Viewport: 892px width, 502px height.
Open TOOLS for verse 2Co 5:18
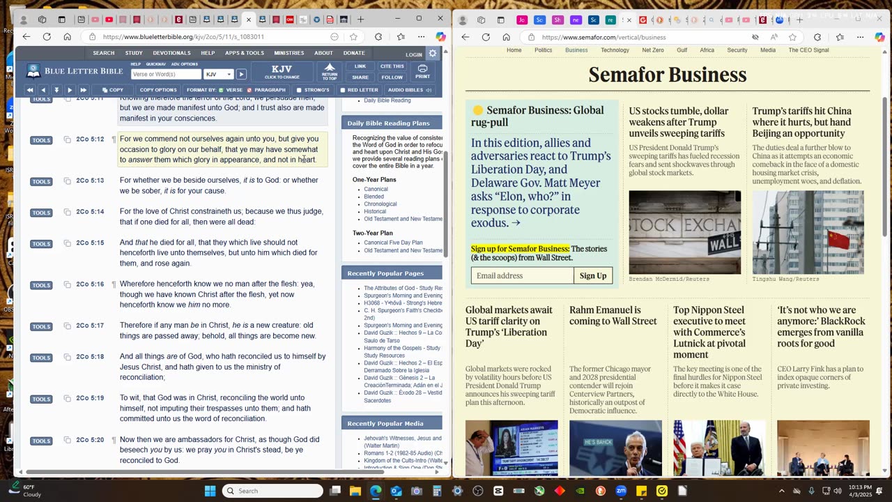click(41, 358)
